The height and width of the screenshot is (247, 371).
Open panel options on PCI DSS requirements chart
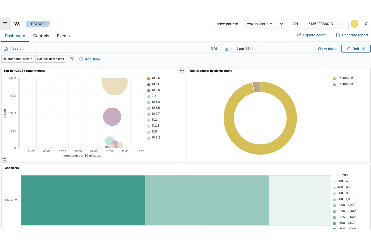(182, 71)
